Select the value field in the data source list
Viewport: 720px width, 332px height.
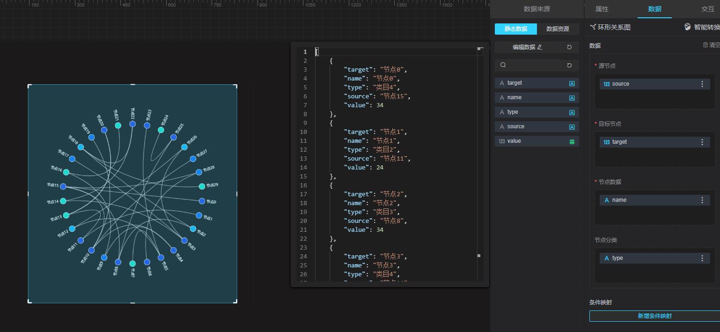(537, 141)
